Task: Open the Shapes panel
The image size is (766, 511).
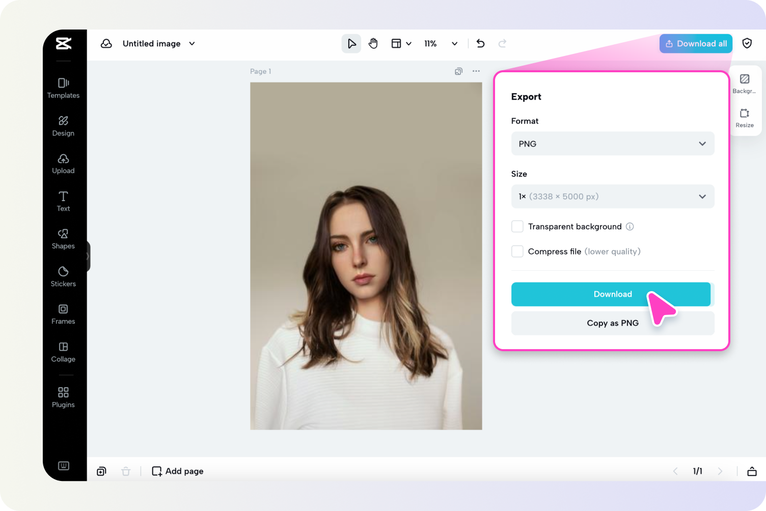Action: point(63,238)
